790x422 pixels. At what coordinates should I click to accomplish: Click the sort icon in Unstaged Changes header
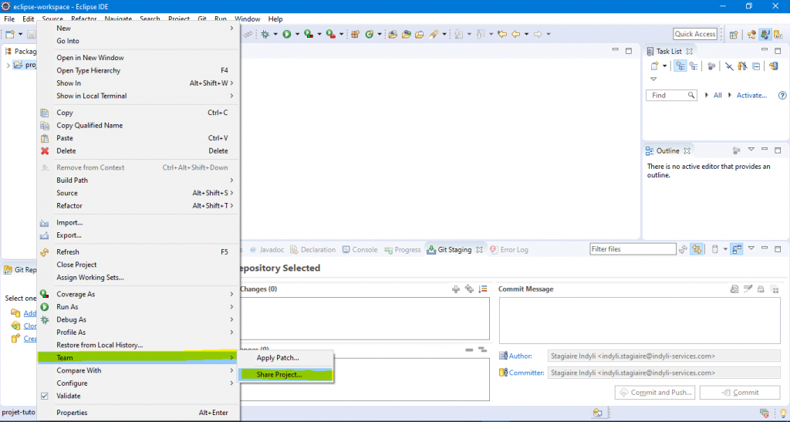click(x=483, y=289)
